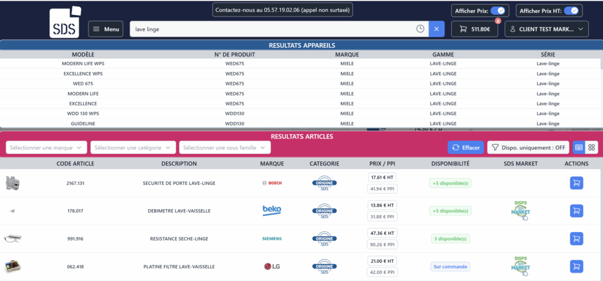Add article 062.418 to cart
Viewport: 603px width, 281px height.
click(x=577, y=266)
